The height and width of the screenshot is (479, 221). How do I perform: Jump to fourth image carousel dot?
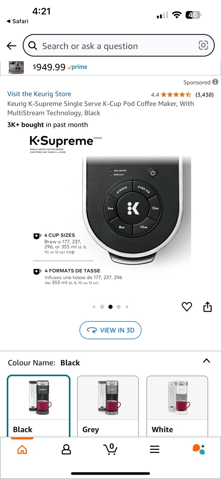tap(119, 307)
